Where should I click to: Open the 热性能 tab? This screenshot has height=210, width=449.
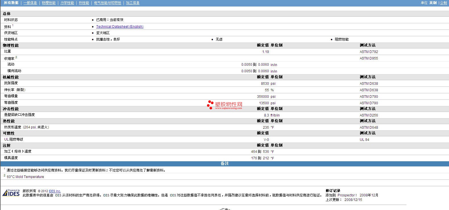pyautogui.click(x=84, y=3)
